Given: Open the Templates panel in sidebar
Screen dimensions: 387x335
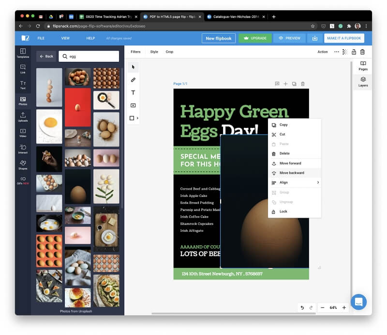Looking at the screenshot, I should tap(23, 53).
